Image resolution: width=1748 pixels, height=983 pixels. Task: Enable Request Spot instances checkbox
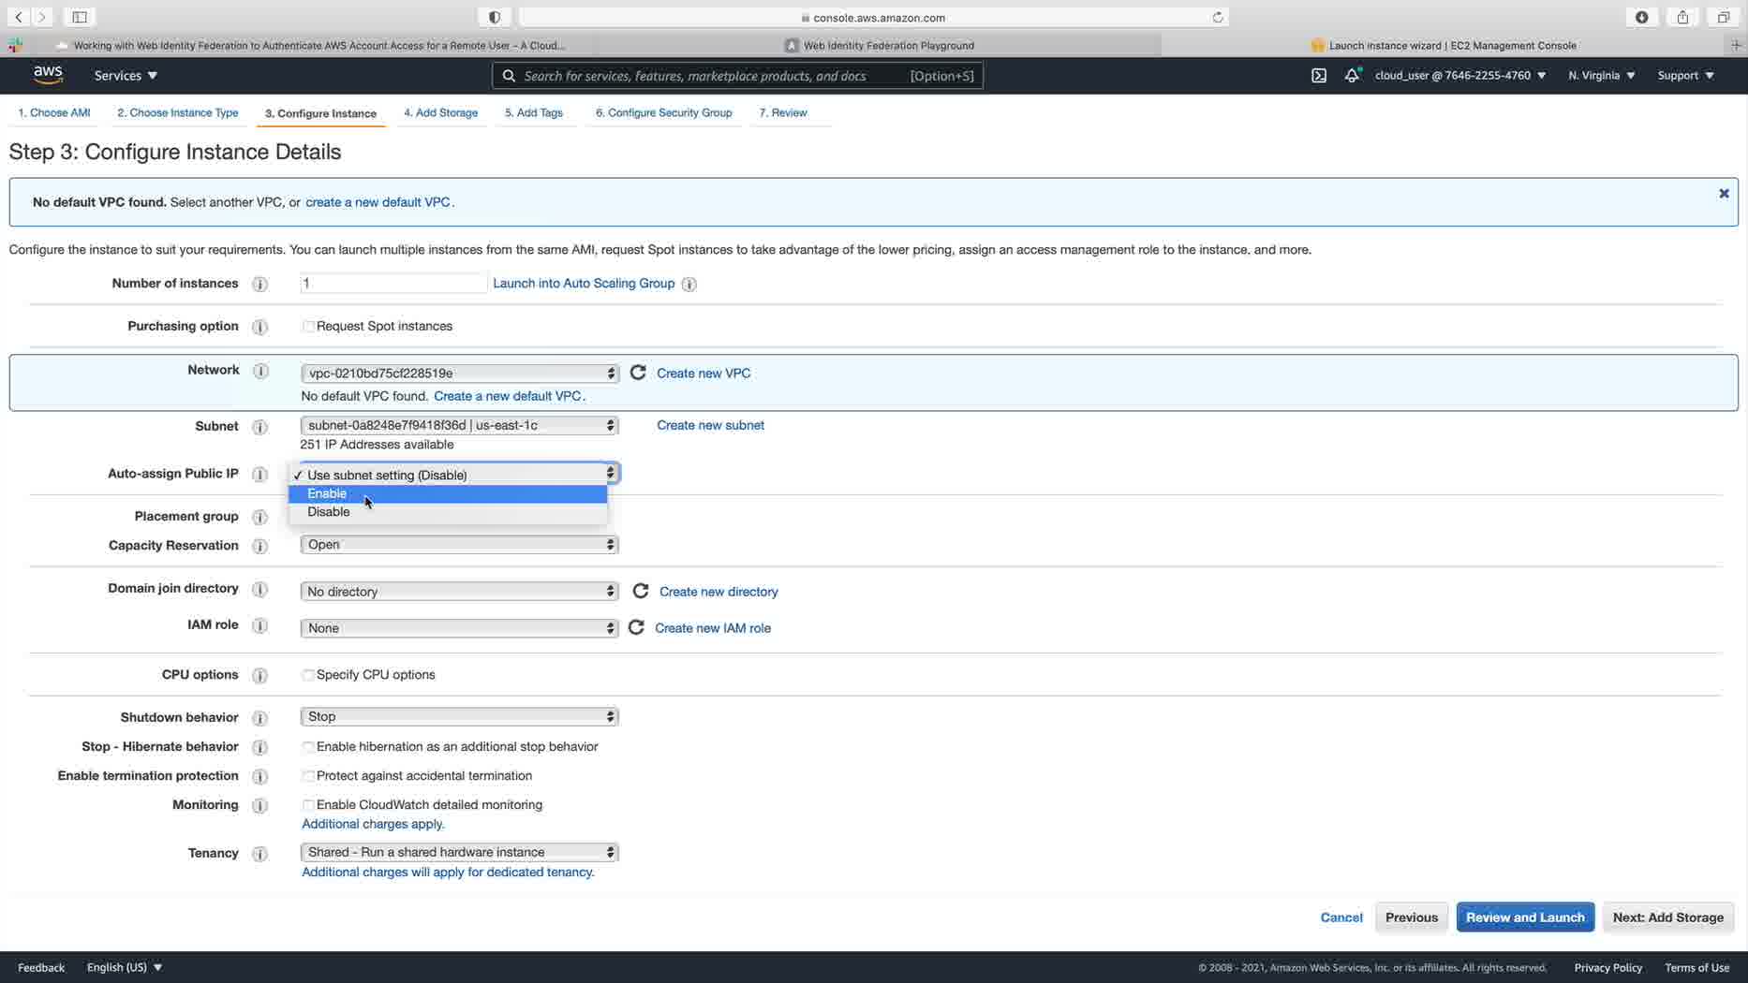click(308, 327)
